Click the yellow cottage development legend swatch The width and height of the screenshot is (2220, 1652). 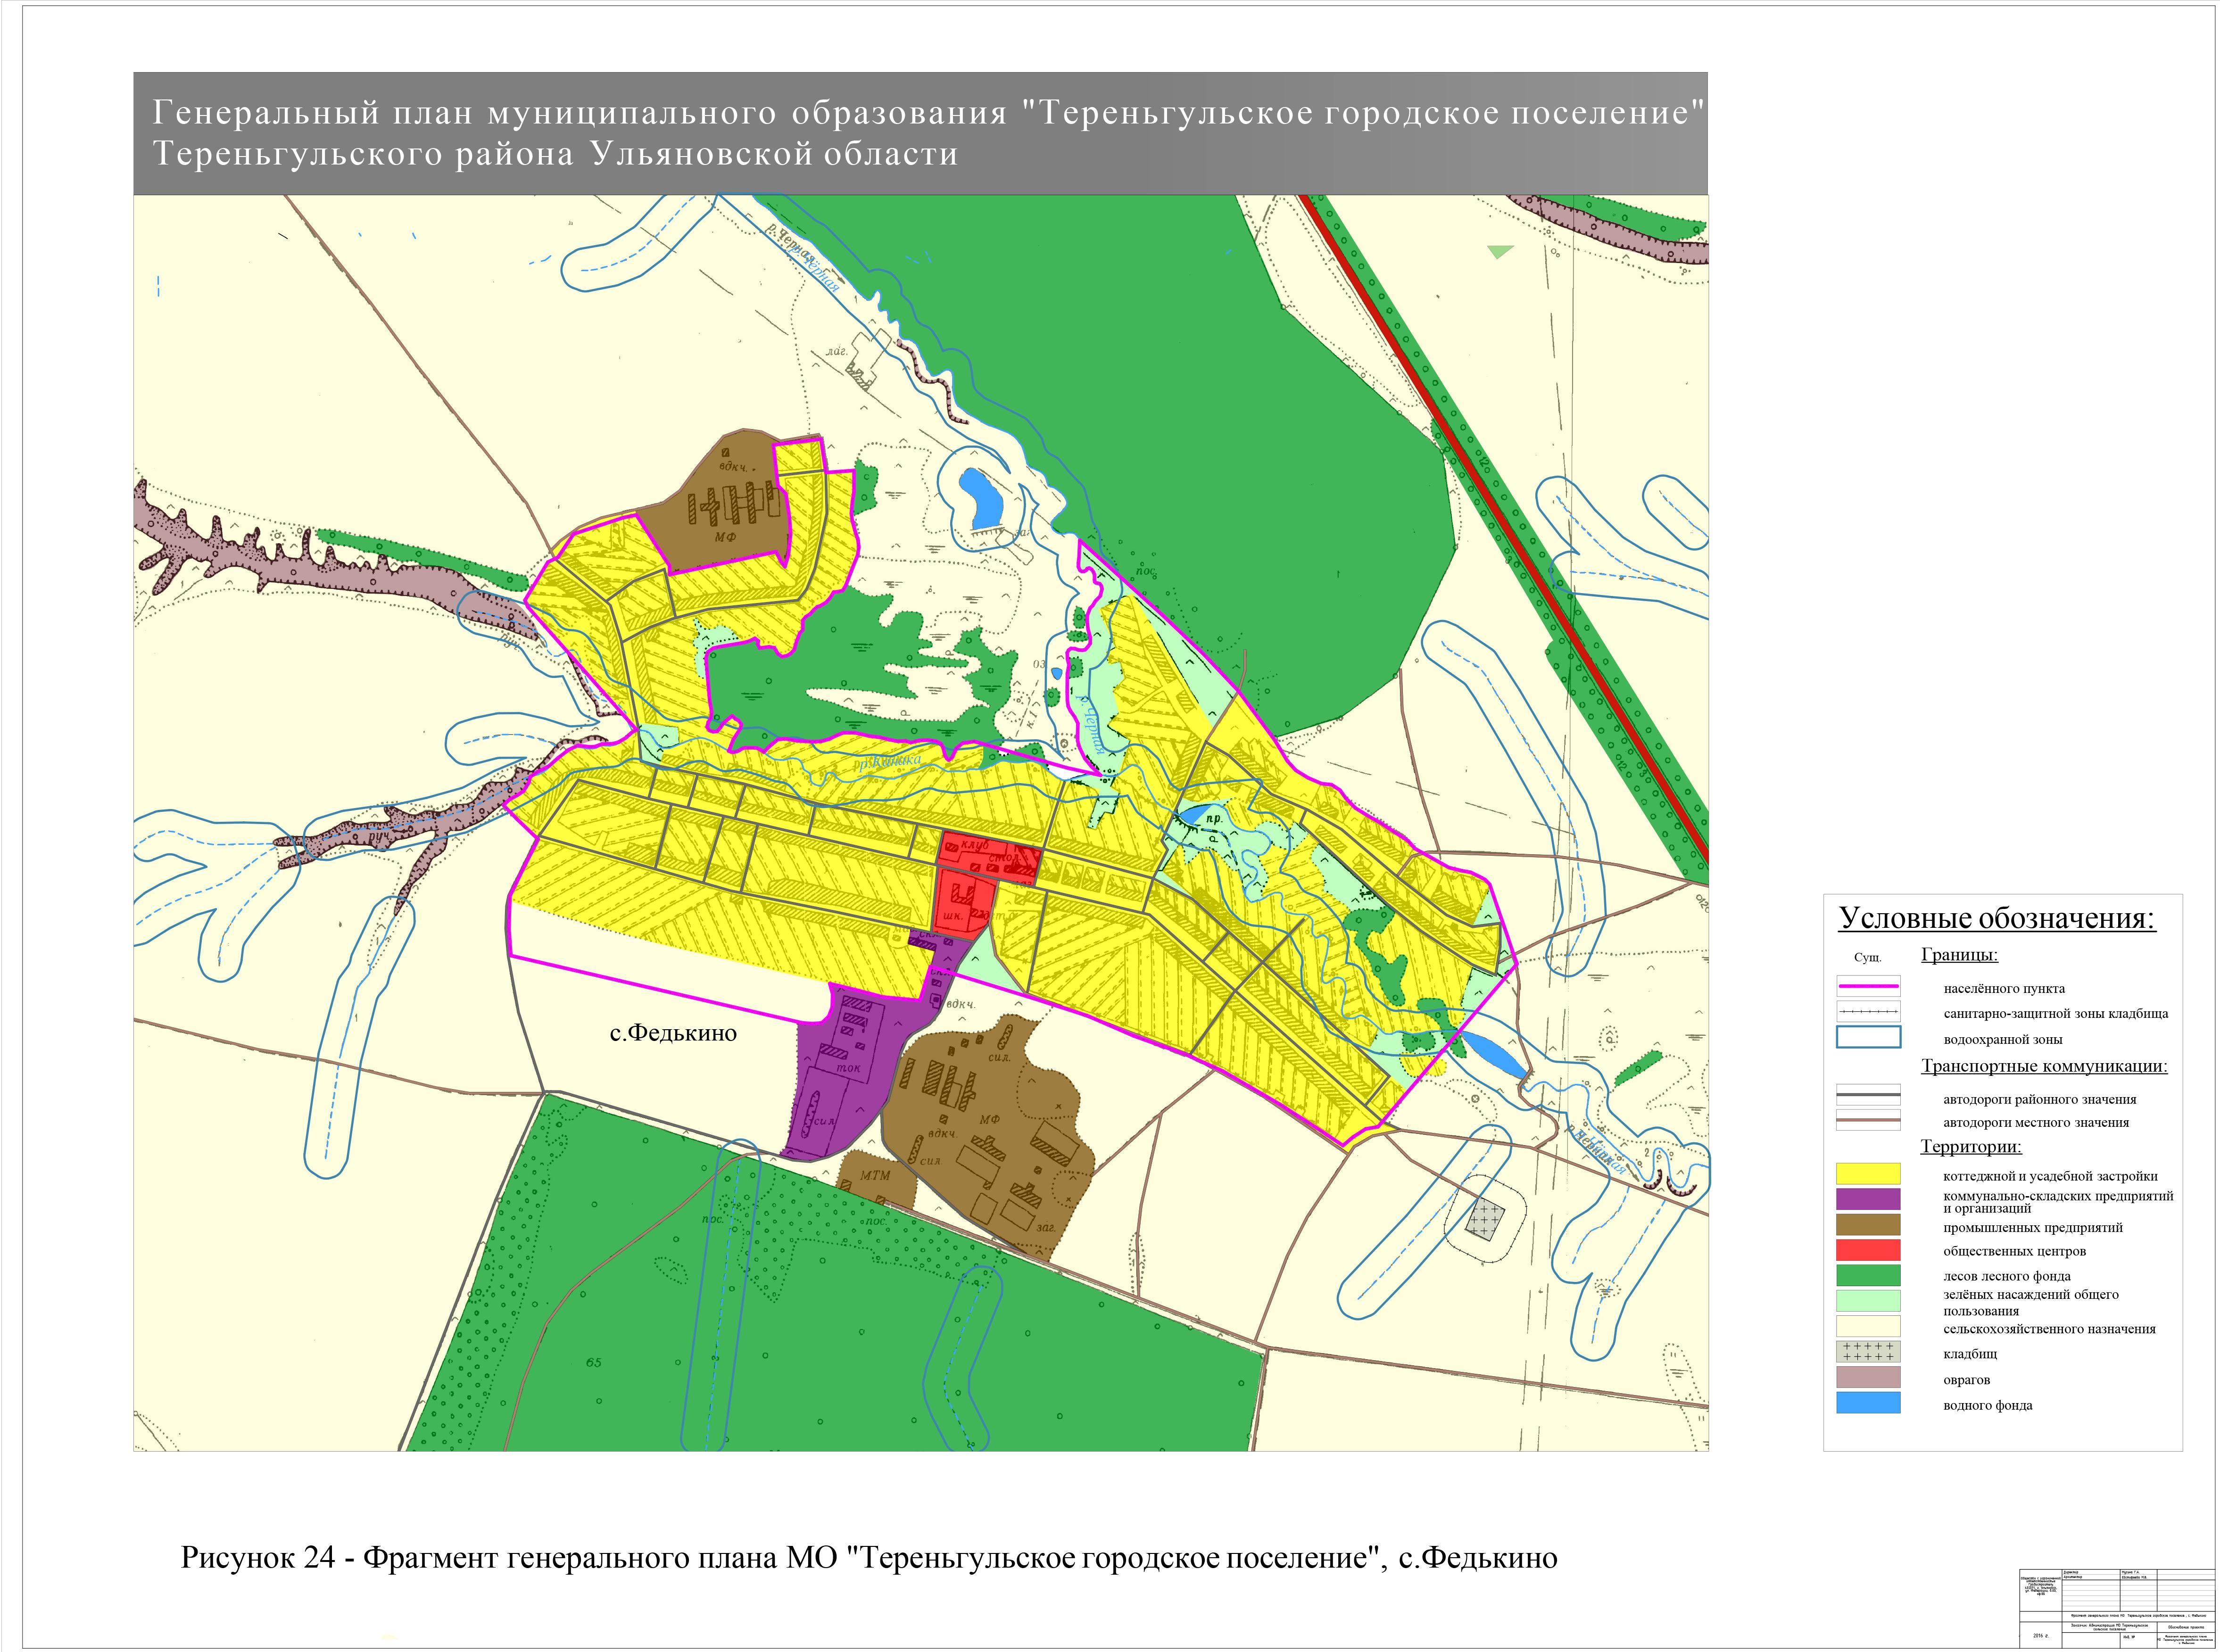1868,1174
